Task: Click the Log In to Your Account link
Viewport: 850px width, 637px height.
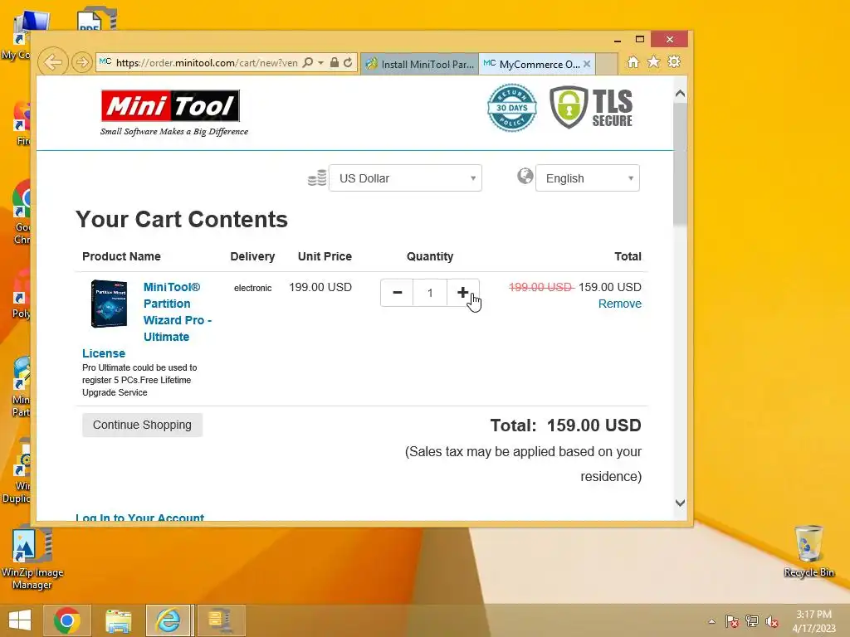Action: [x=139, y=518]
